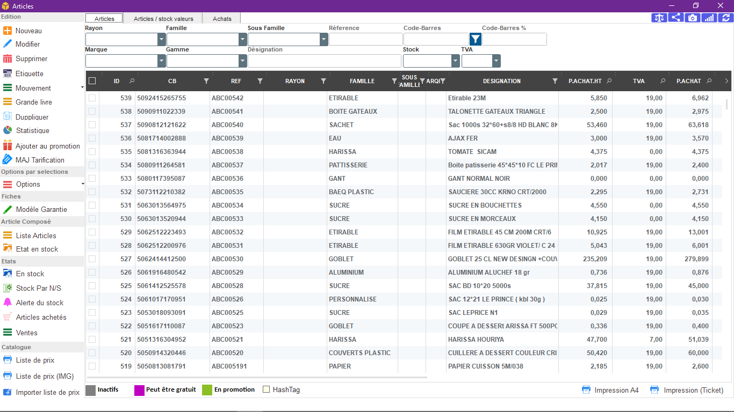Viewport: 734px width, 412px height.
Task: Check the row for ID 525
Action: click(x=92, y=286)
